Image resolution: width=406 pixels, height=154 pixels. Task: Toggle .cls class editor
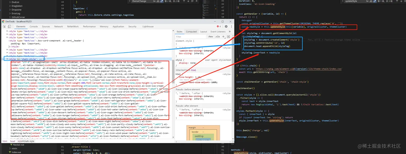pos(218,36)
